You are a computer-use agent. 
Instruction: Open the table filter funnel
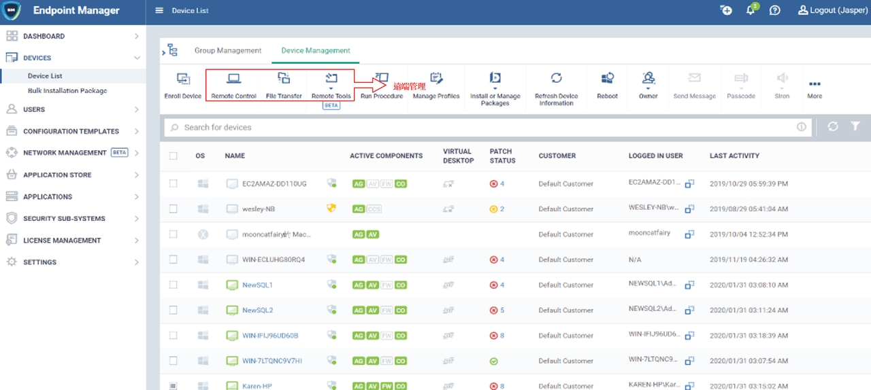[855, 127]
